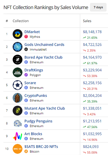108x155 pixels.
Task: Open the DMarket collection link
Action: pos(32,32)
